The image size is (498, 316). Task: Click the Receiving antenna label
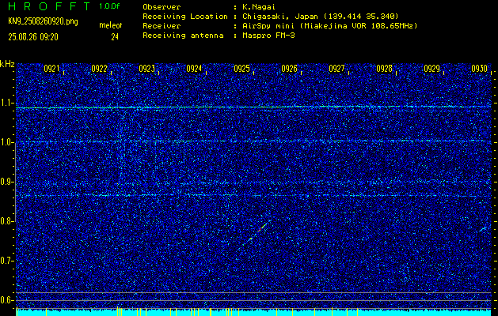183,36
